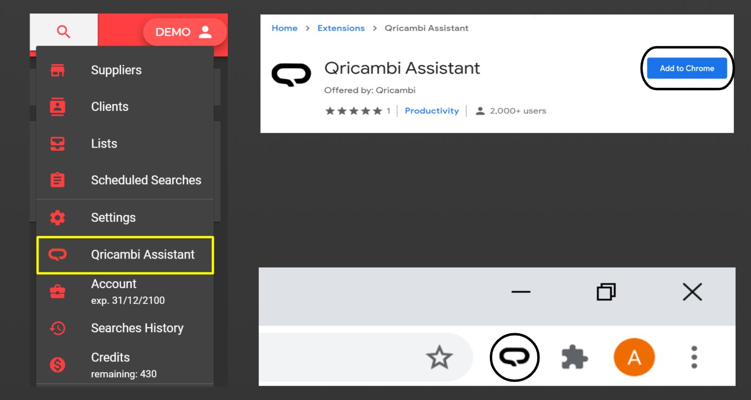This screenshot has height=400, width=751.
Task: Click the person icon beside users count
Action: [x=480, y=111]
